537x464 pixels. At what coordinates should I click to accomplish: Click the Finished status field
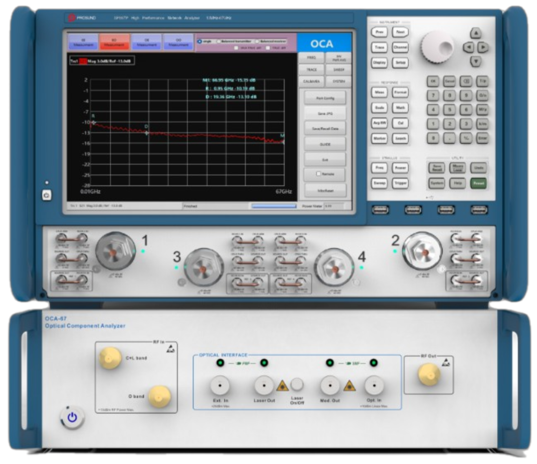click(216, 206)
